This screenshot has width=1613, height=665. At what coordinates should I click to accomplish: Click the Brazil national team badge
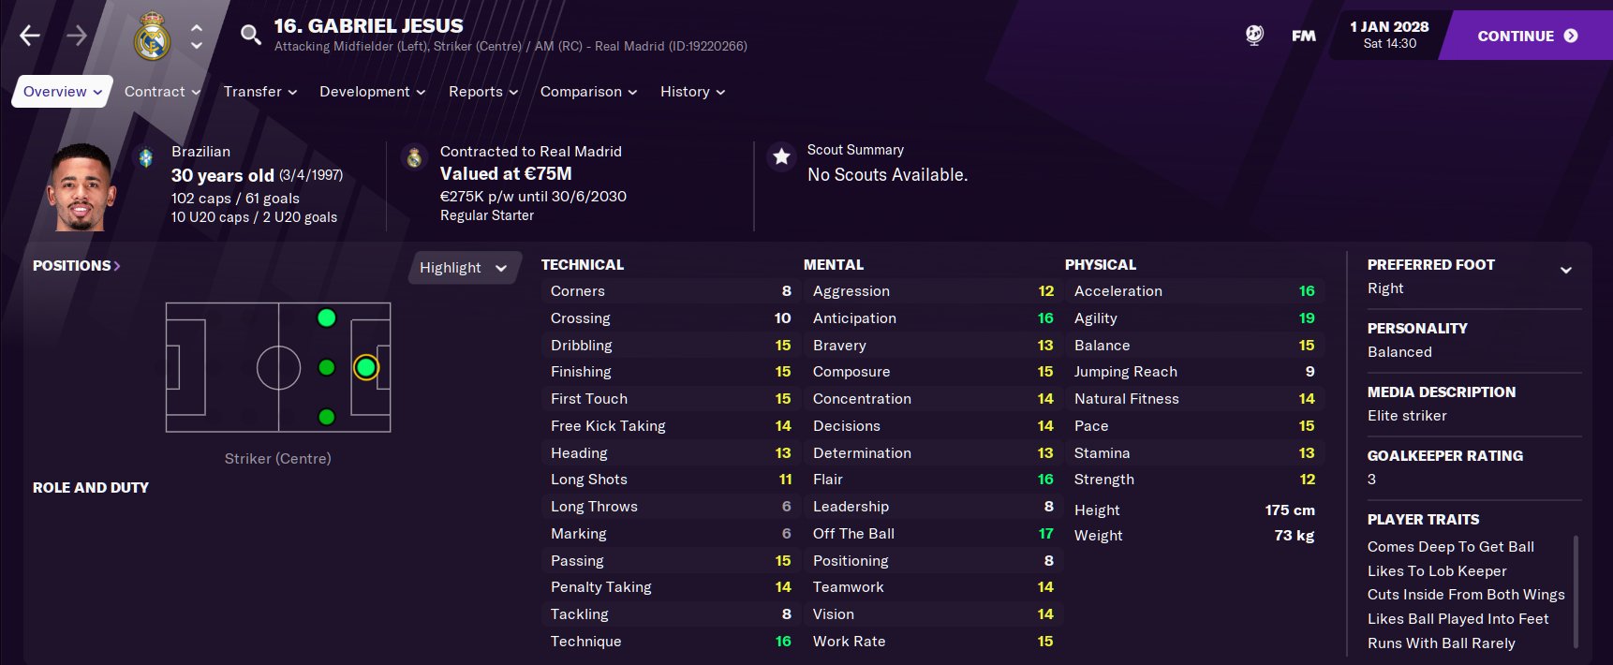click(145, 157)
